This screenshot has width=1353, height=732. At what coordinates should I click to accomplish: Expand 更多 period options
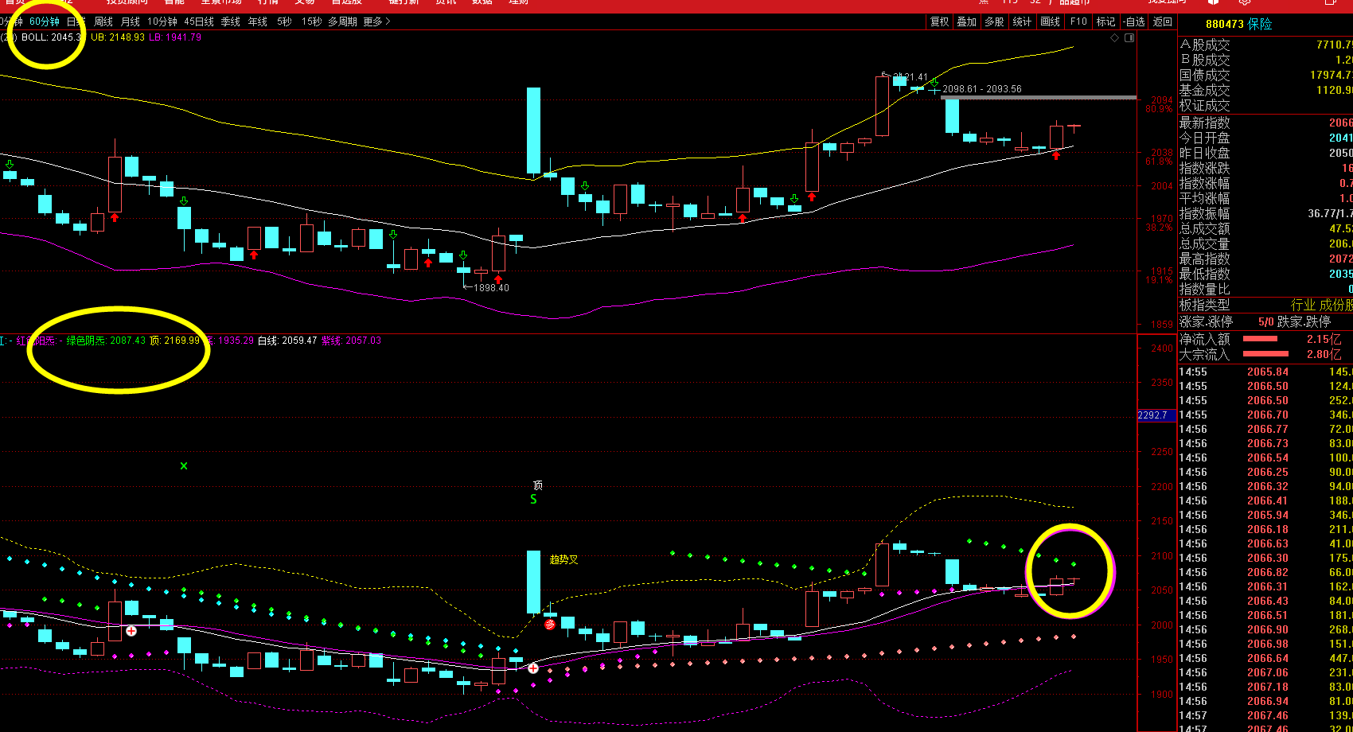pyautogui.click(x=376, y=21)
